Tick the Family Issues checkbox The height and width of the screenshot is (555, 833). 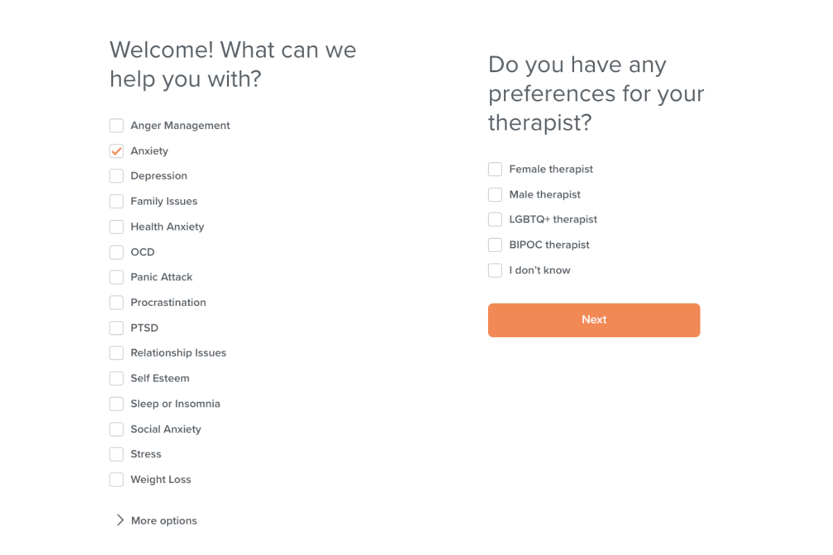click(117, 201)
